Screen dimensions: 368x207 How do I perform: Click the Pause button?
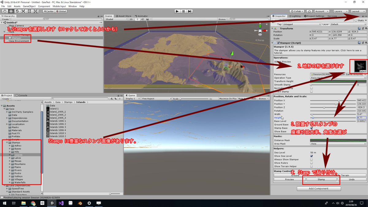183,11
